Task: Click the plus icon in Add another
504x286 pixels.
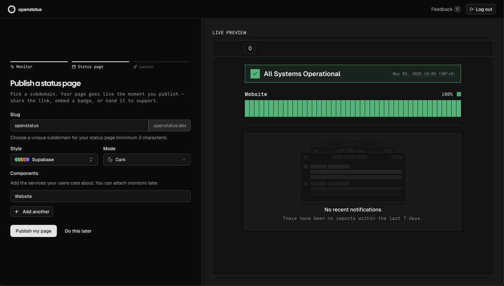Action: click(17, 212)
